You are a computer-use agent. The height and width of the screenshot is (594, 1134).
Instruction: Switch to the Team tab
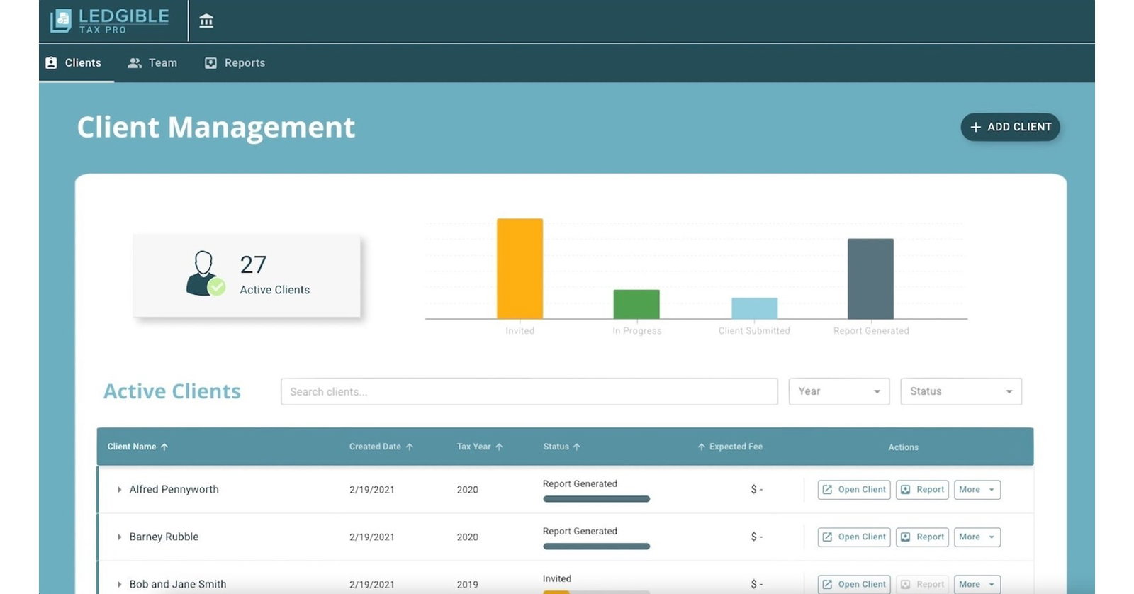(x=152, y=62)
